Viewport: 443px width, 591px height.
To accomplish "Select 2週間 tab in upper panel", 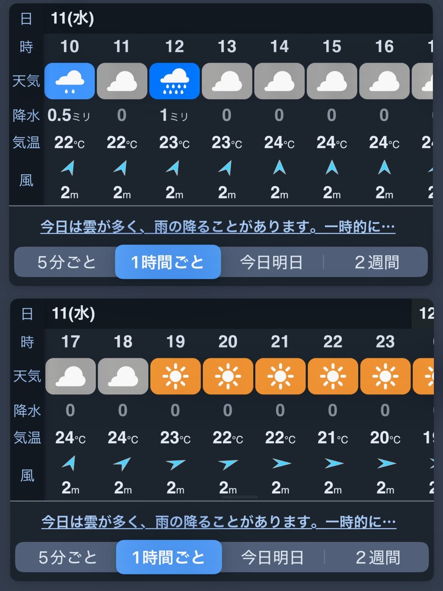I will [377, 262].
